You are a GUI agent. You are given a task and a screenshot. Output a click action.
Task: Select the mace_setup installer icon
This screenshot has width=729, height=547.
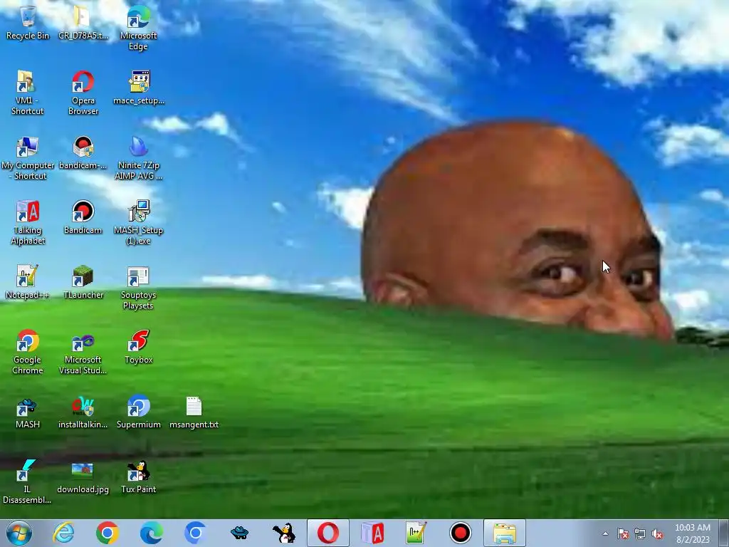pos(139,88)
